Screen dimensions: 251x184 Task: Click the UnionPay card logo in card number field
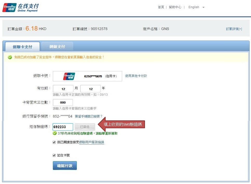coord(69,76)
